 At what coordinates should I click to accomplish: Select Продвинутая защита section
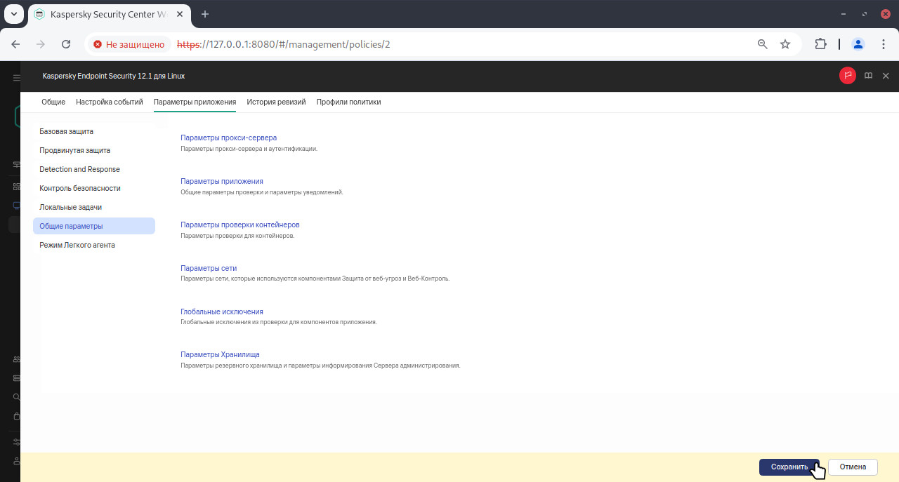coord(94,150)
